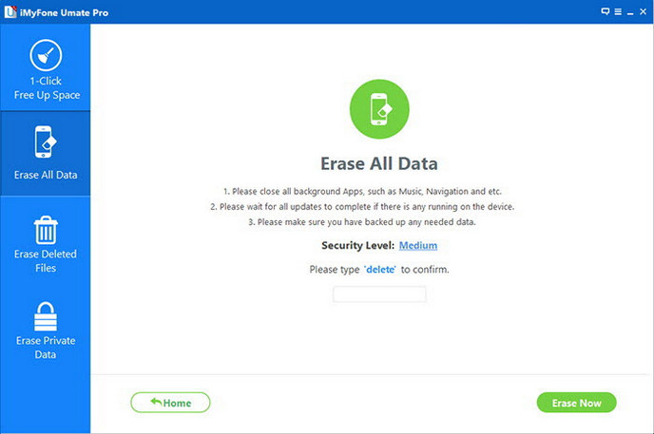Click the large green phone eraser icon

point(379,108)
